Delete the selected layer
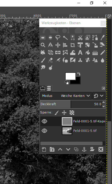This screenshot has height=184, width=112. click(101, 149)
